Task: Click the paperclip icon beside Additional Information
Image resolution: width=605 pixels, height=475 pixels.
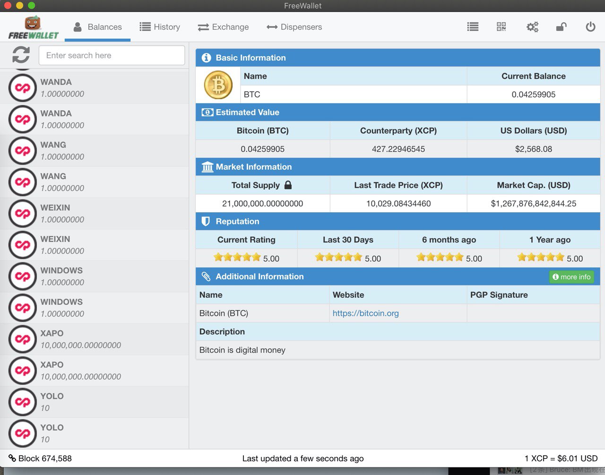Action: click(x=206, y=276)
